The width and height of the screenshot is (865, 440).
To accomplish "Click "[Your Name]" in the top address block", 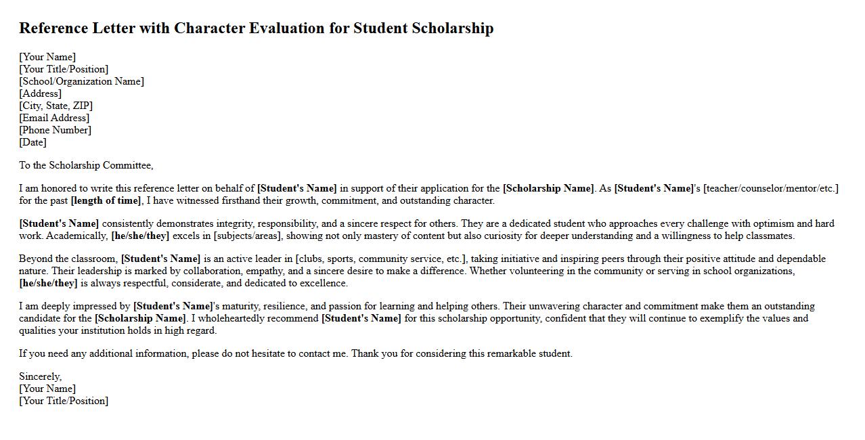I will pyautogui.click(x=47, y=57).
